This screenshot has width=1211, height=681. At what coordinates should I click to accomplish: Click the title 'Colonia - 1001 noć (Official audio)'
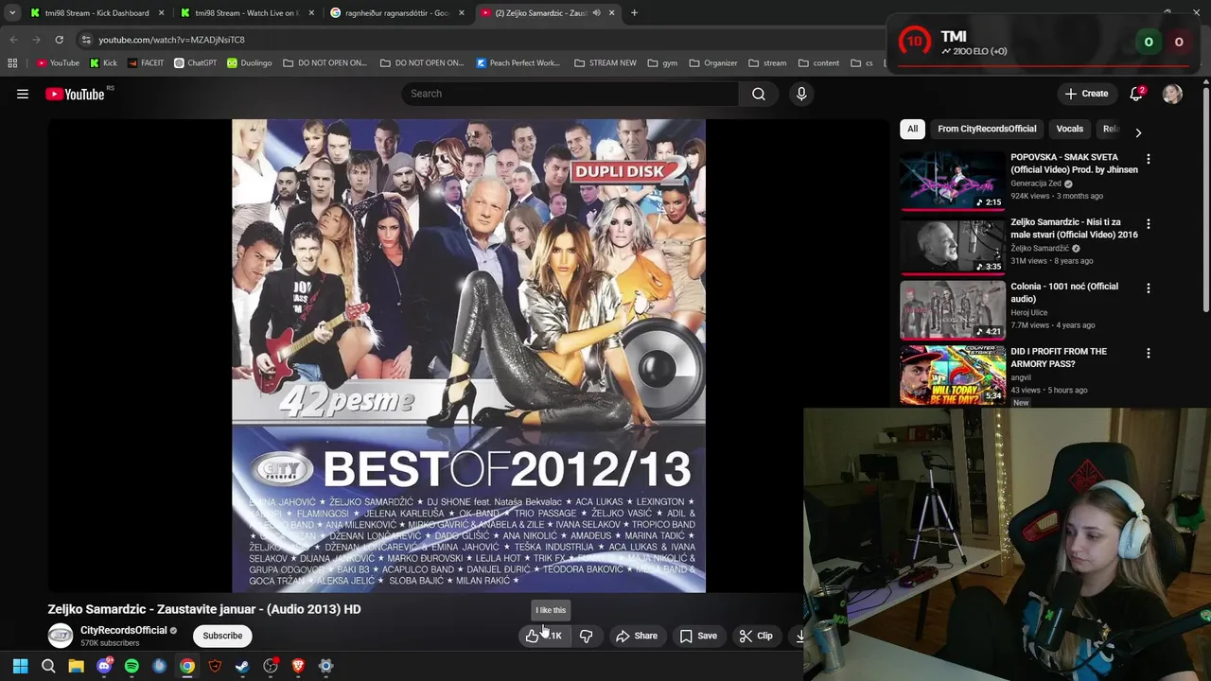point(1064,292)
